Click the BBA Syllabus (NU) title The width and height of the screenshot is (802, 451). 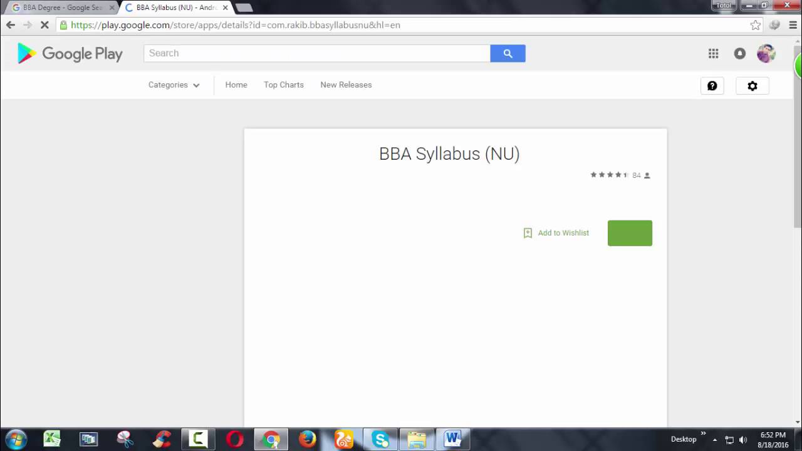pos(449,154)
